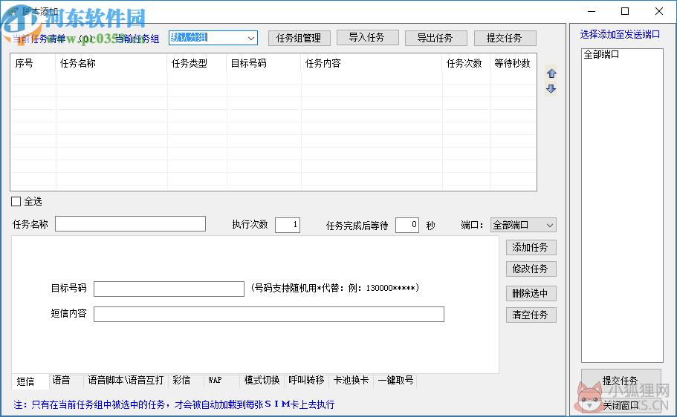
Task: Focus the 目标号码 input field
Action: tap(169, 289)
